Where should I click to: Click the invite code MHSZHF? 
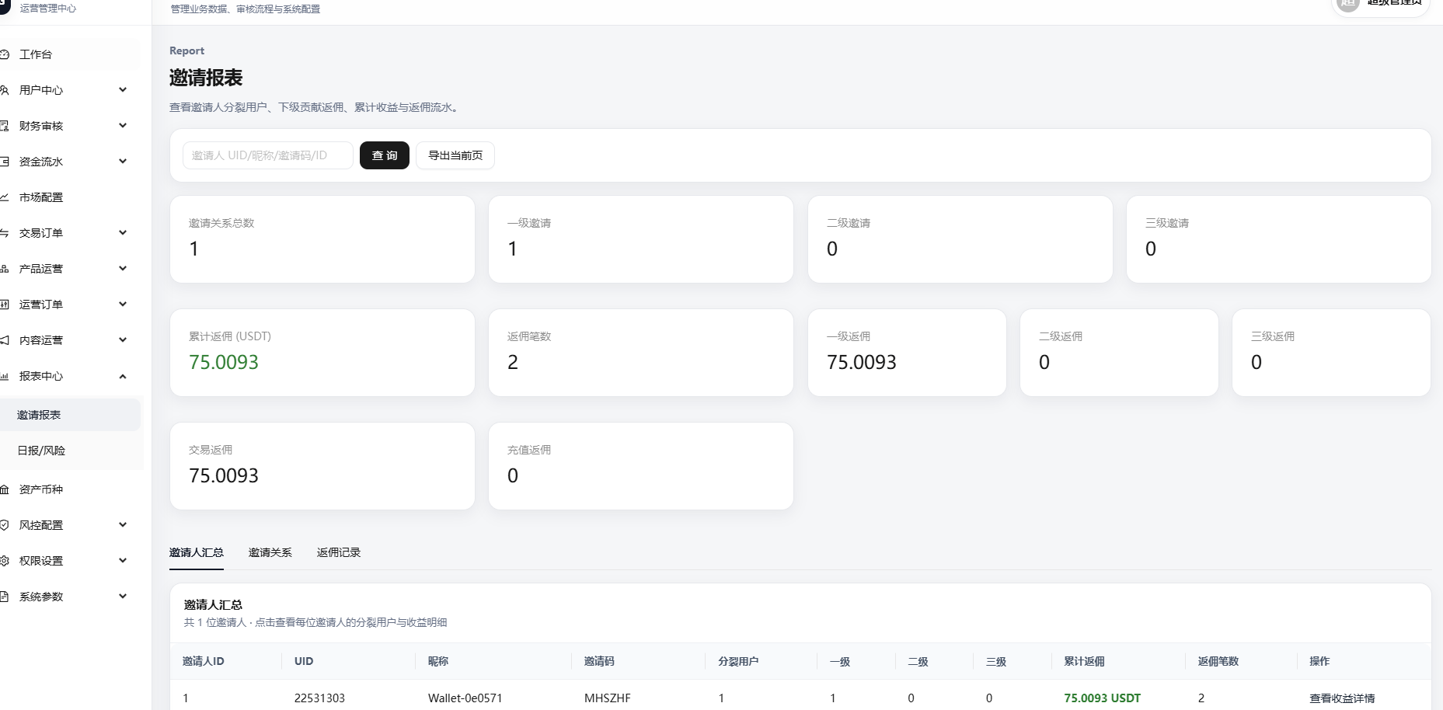pyautogui.click(x=608, y=698)
